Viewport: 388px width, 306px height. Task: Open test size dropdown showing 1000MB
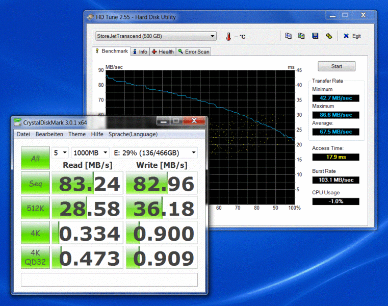pos(90,153)
